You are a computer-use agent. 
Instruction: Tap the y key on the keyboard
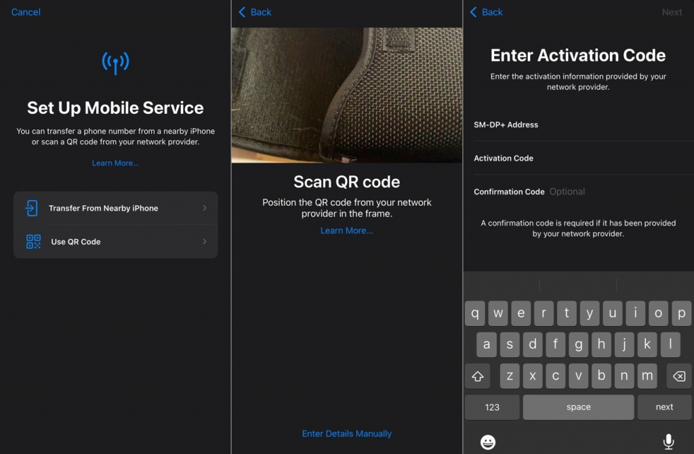(x=590, y=313)
